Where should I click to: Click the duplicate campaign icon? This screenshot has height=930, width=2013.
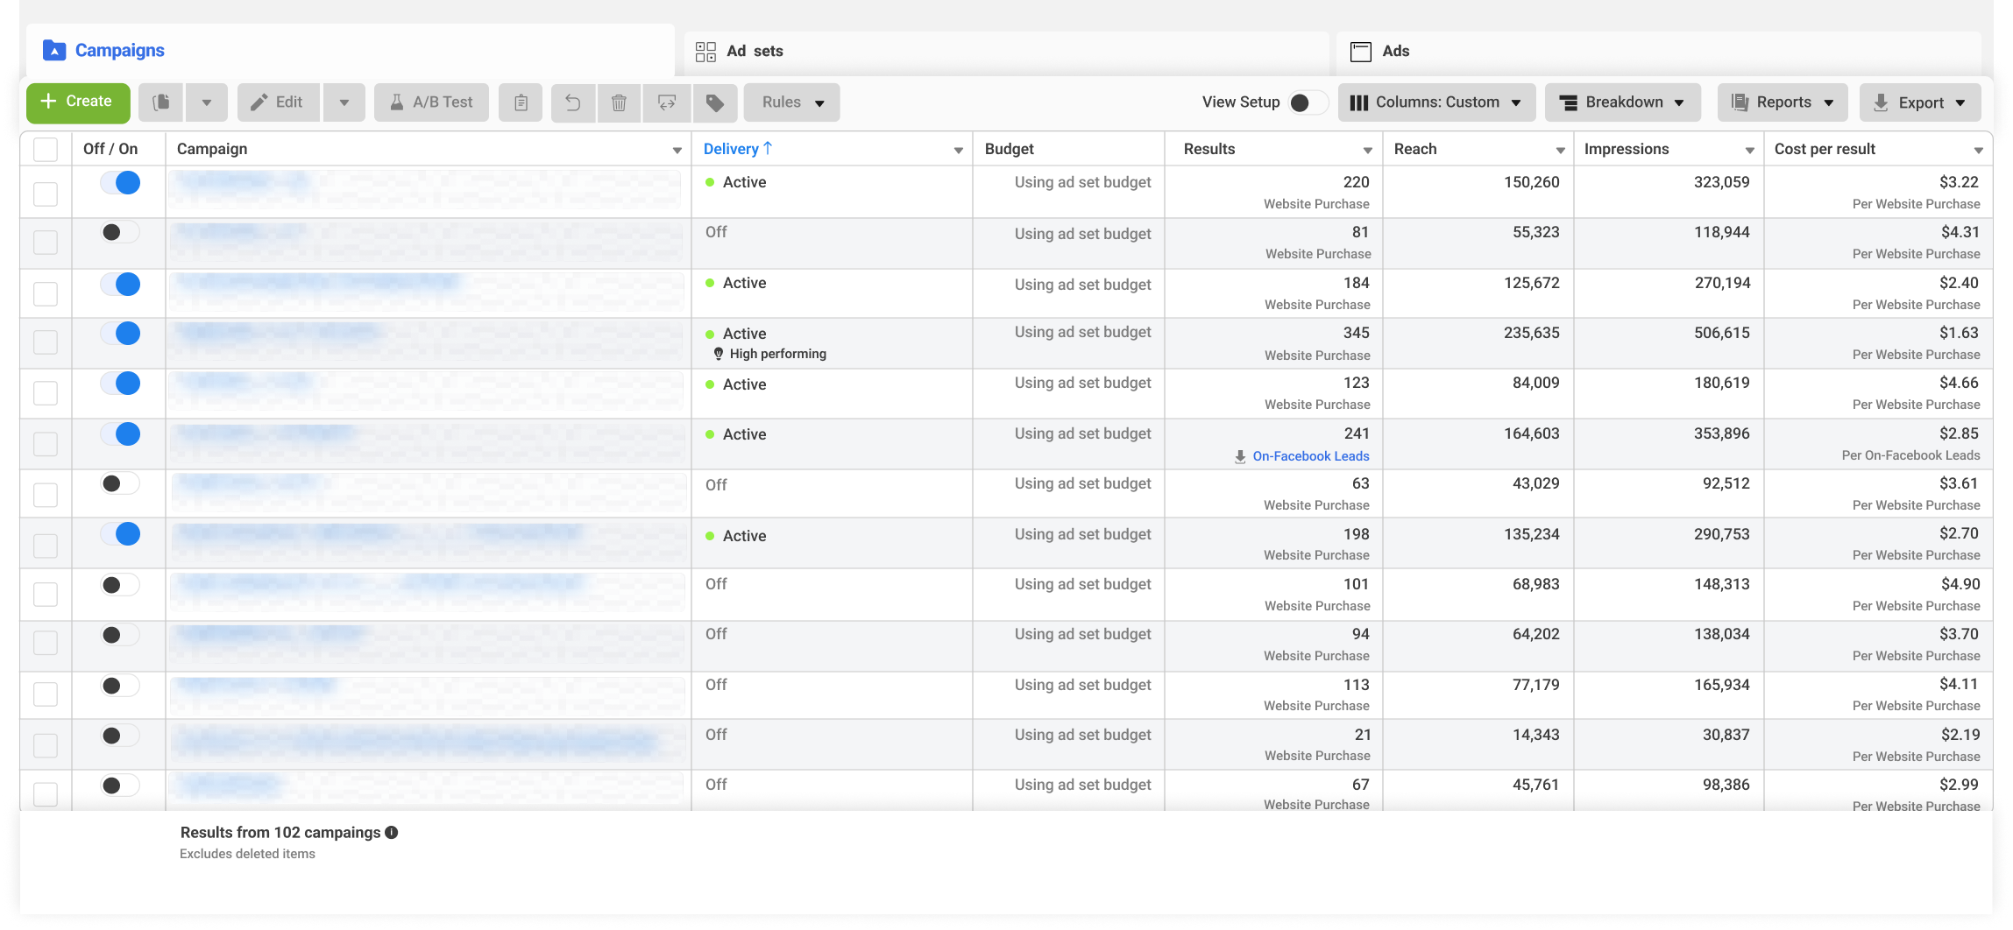(161, 102)
